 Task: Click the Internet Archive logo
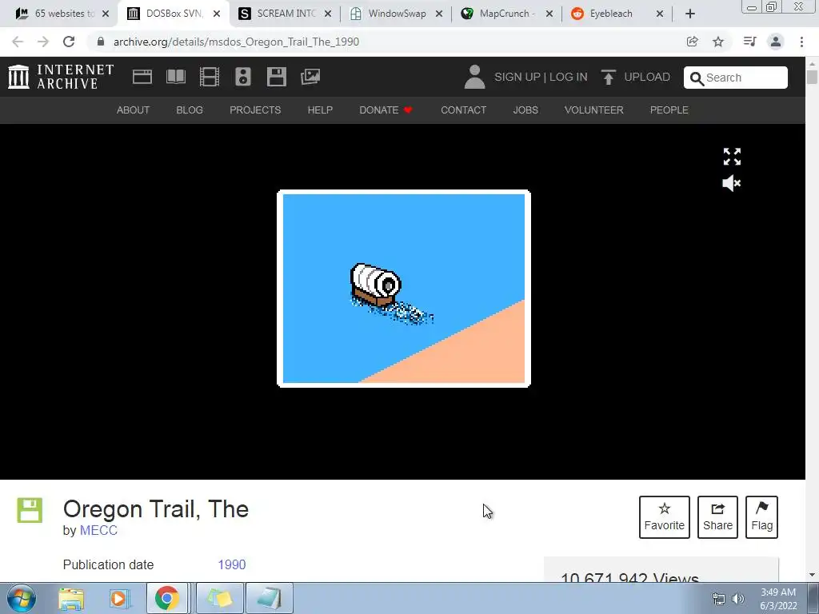coord(61,77)
